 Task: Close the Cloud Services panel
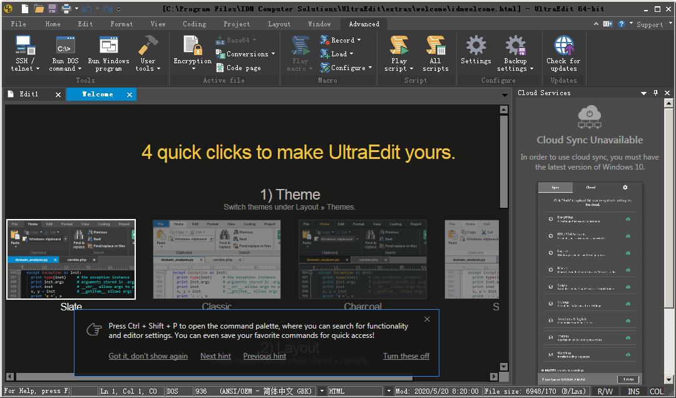667,93
